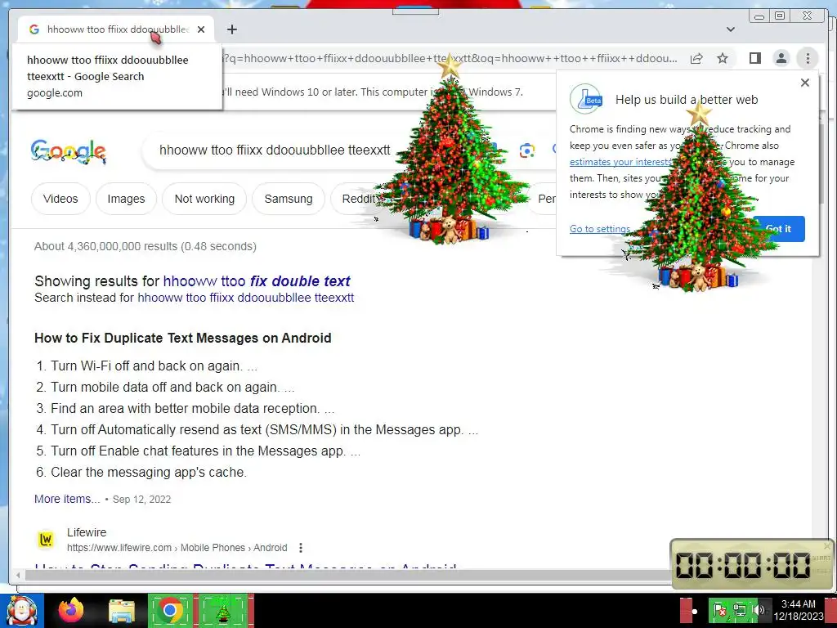Open Action Center flag tray icon

719,610
